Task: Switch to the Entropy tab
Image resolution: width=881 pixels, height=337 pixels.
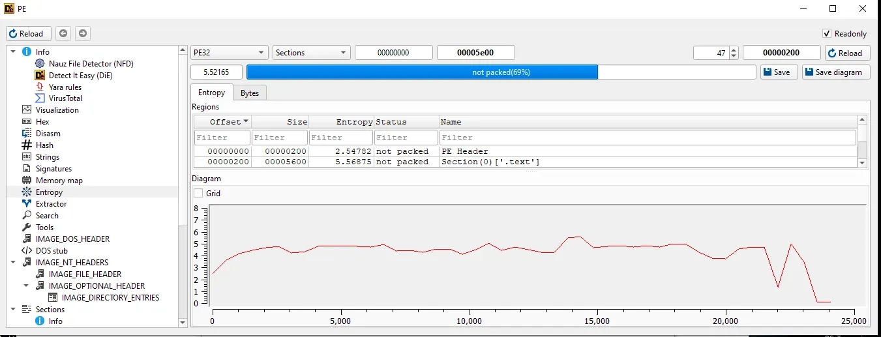Action: tap(211, 93)
